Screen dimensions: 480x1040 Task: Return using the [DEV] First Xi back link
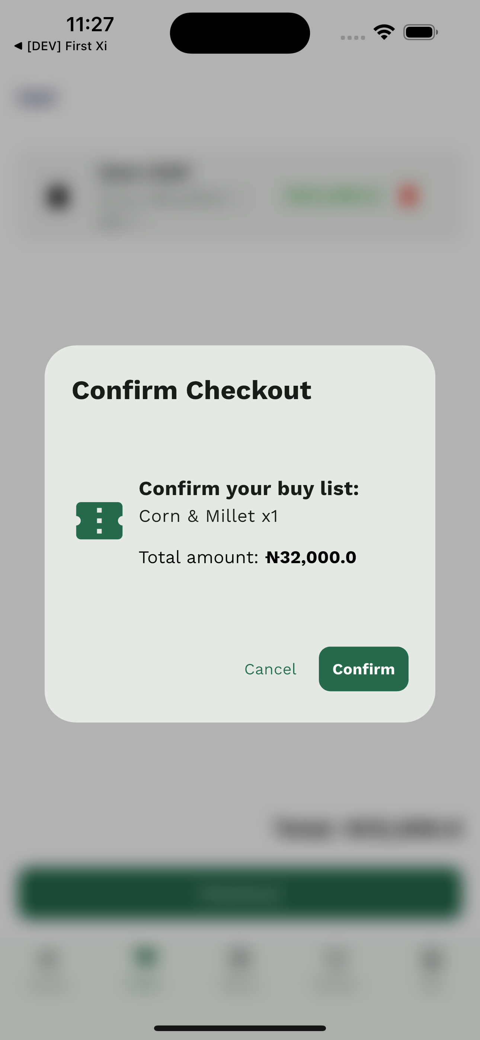click(x=60, y=46)
